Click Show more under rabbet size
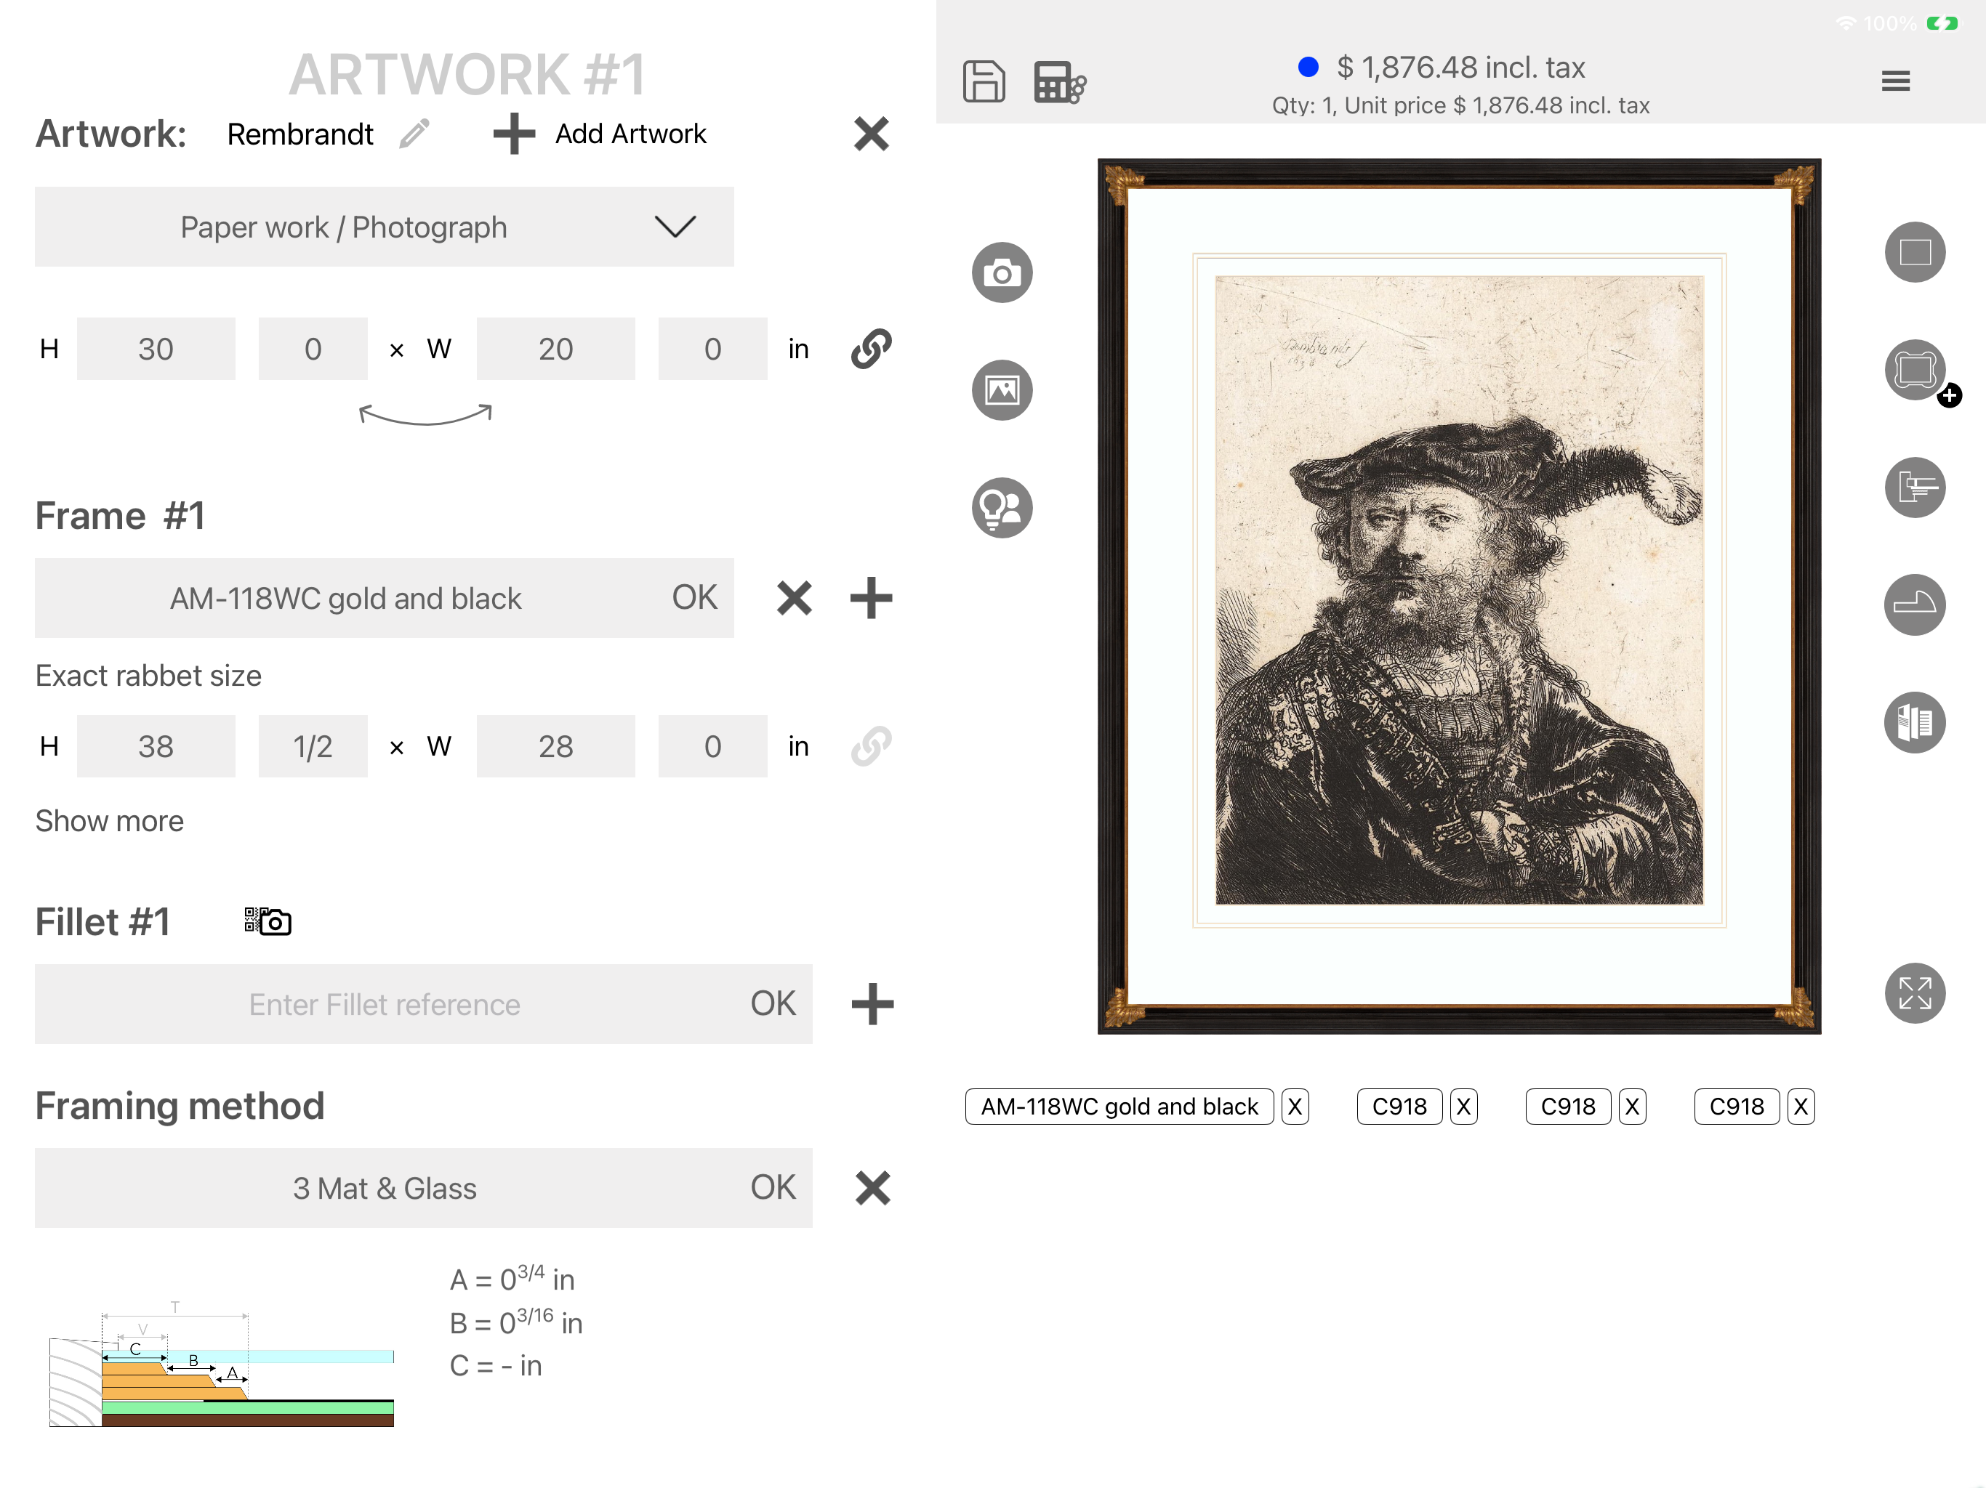The image size is (1986, 1488). click(110, 820)
